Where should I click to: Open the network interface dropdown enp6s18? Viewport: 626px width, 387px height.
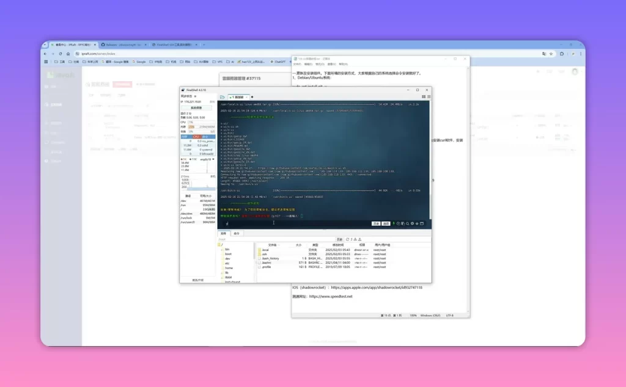tap(207, 159)
